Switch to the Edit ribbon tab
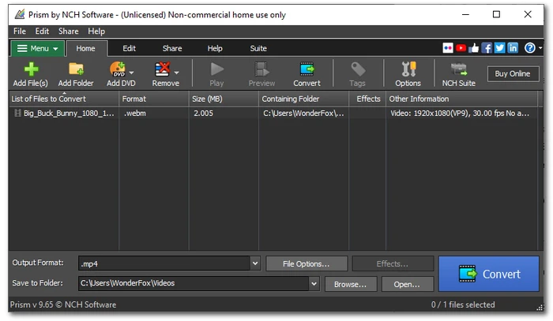Image resolution: width=553 pixels, height=321 pixels. pos(129,49)
